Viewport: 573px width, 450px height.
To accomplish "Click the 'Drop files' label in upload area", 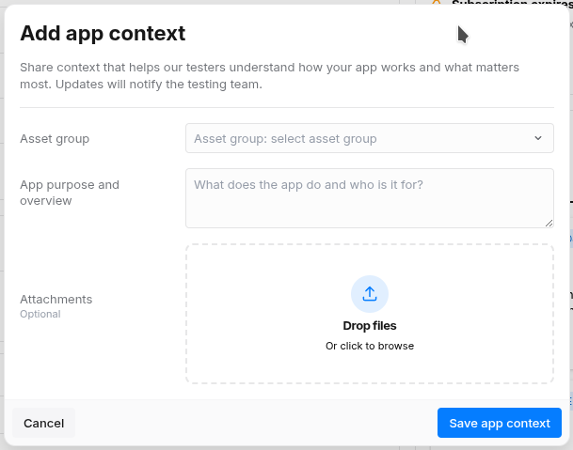I will [370, 326].
